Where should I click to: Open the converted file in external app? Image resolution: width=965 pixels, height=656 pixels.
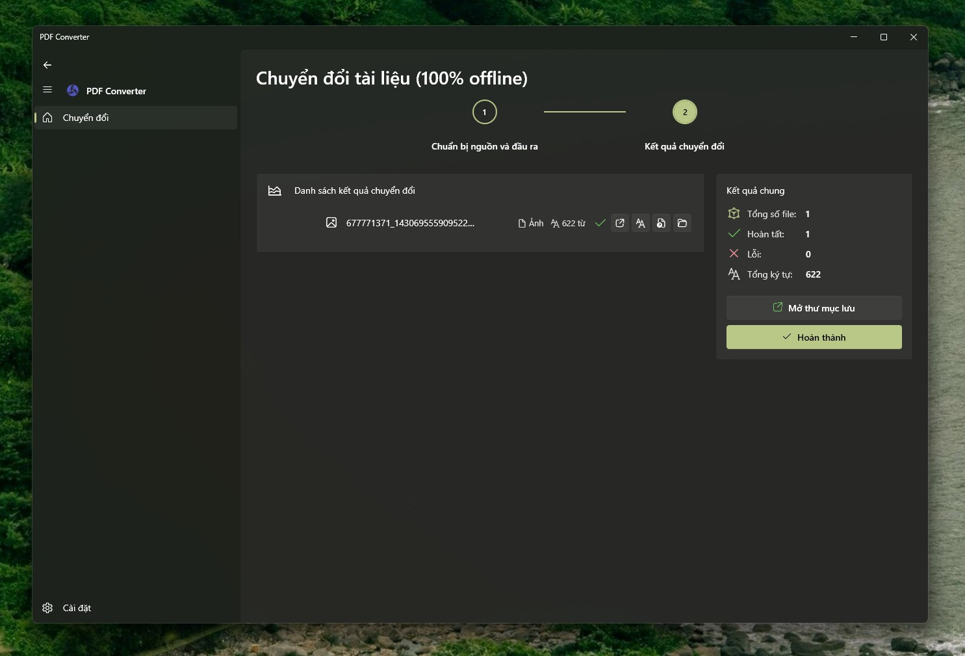[x=620, y=223]
